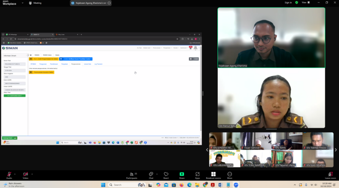Open the More options menu

coord(230,175)
